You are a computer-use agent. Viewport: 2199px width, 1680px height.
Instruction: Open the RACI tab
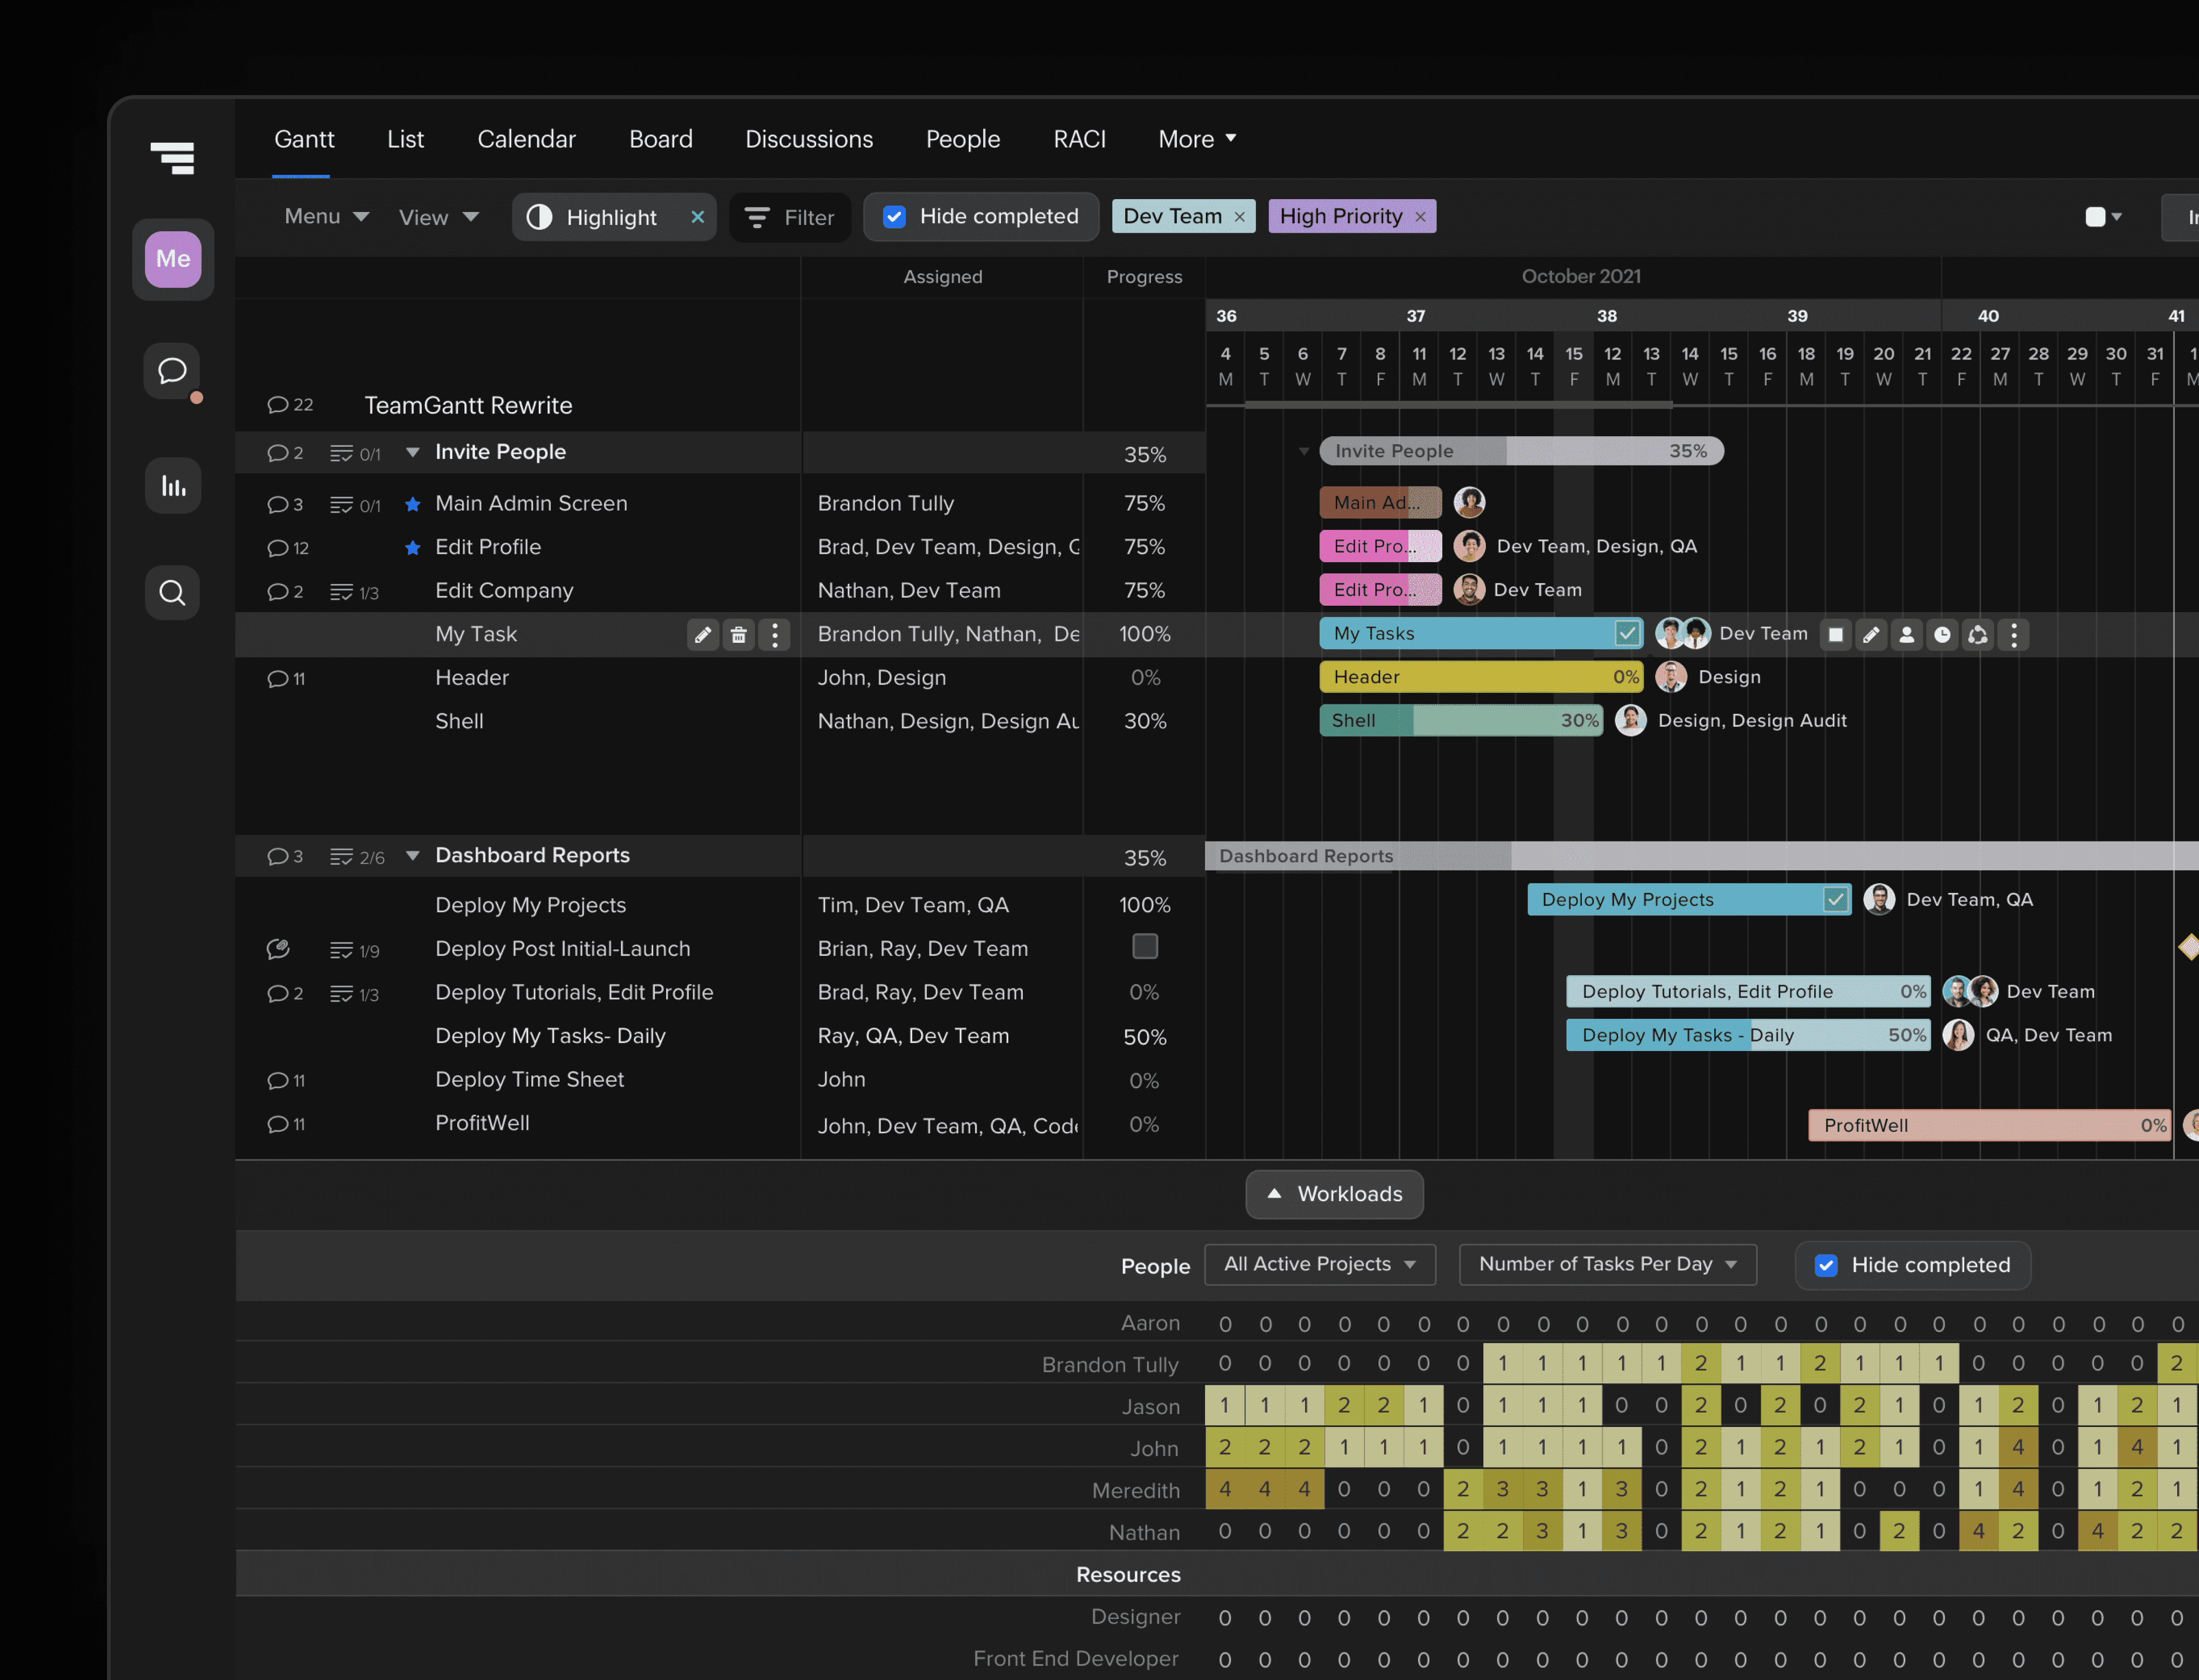pyautogui.click(x=1079, y=139)
